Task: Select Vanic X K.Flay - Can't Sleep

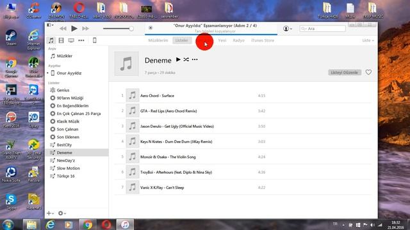Action: tap(243, 187)
